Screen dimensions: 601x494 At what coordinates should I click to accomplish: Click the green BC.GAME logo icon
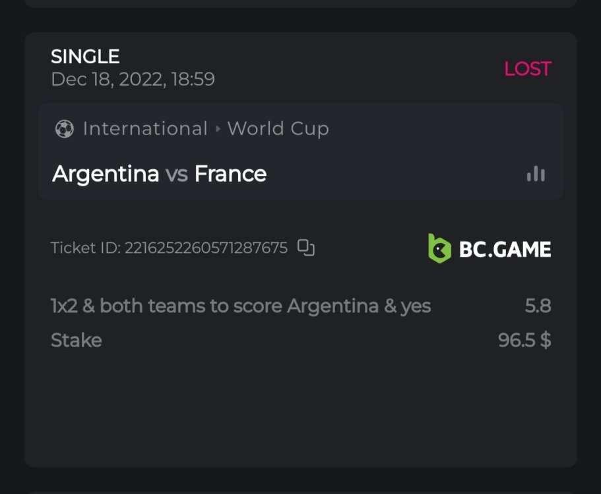[x=439, y=248]
